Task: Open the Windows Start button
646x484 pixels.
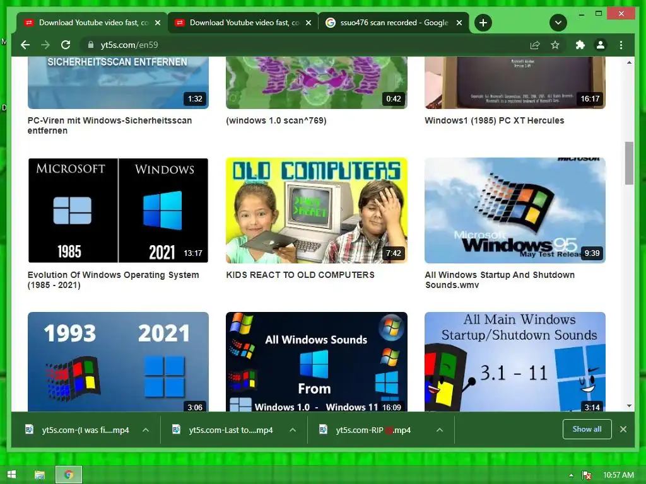Action: (11, 475)
